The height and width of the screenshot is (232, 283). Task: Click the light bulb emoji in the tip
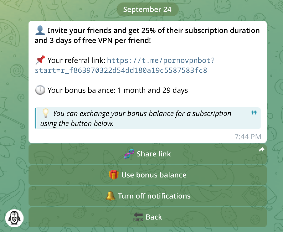[x=45, y=113]
